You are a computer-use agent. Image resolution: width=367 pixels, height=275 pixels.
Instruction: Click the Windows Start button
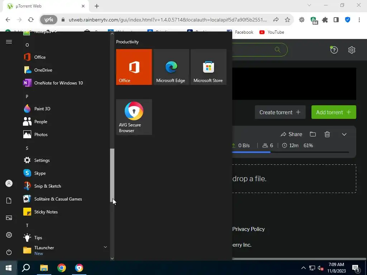click(x=9, y=268)
